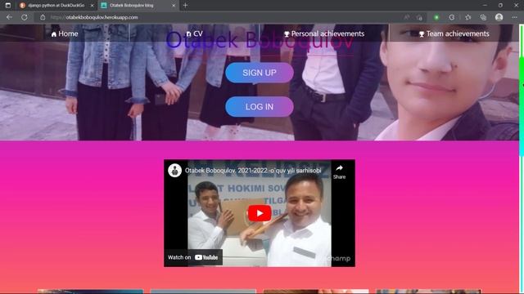
Task: Open the tab actions menu icon
Action: [8, 6]
